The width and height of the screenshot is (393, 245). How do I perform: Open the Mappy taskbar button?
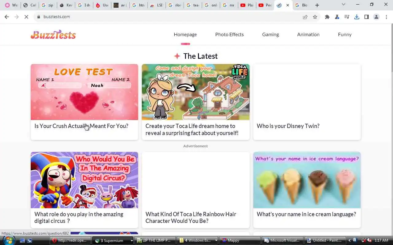(240, 240)
